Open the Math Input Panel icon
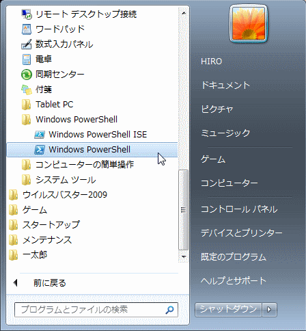This screenshot has height=331, width=306. tap(27, 44)
